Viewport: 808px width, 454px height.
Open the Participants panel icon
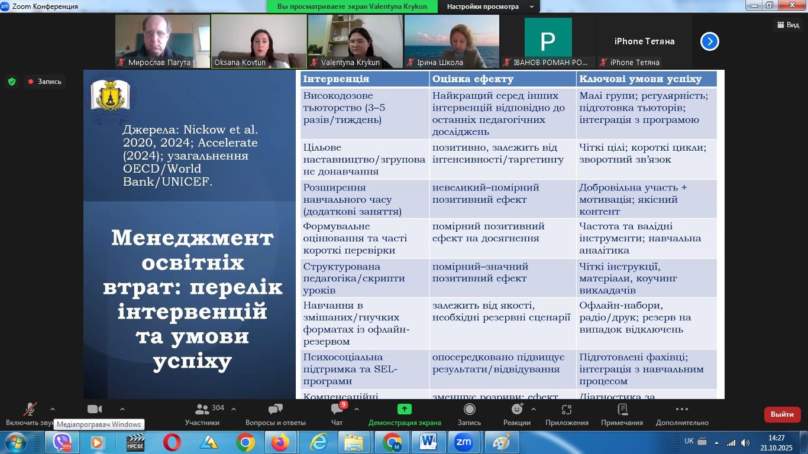coord(202,410)
